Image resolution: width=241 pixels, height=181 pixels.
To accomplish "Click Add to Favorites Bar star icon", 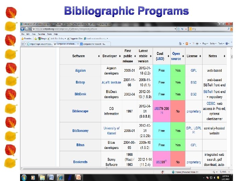I will pos(35,39).
